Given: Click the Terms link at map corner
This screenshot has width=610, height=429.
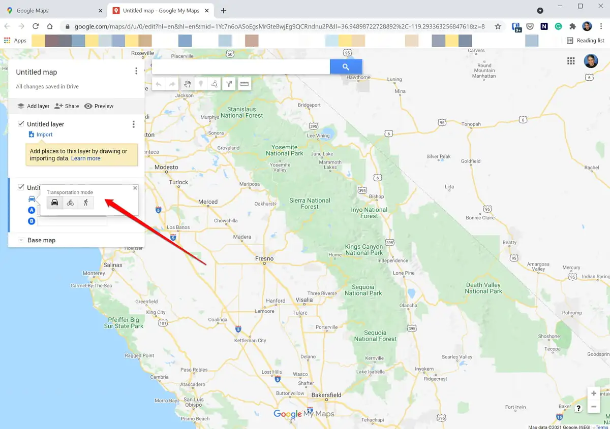Looking at the screenshot, I should pyautogui.click(x=602, y=427).
